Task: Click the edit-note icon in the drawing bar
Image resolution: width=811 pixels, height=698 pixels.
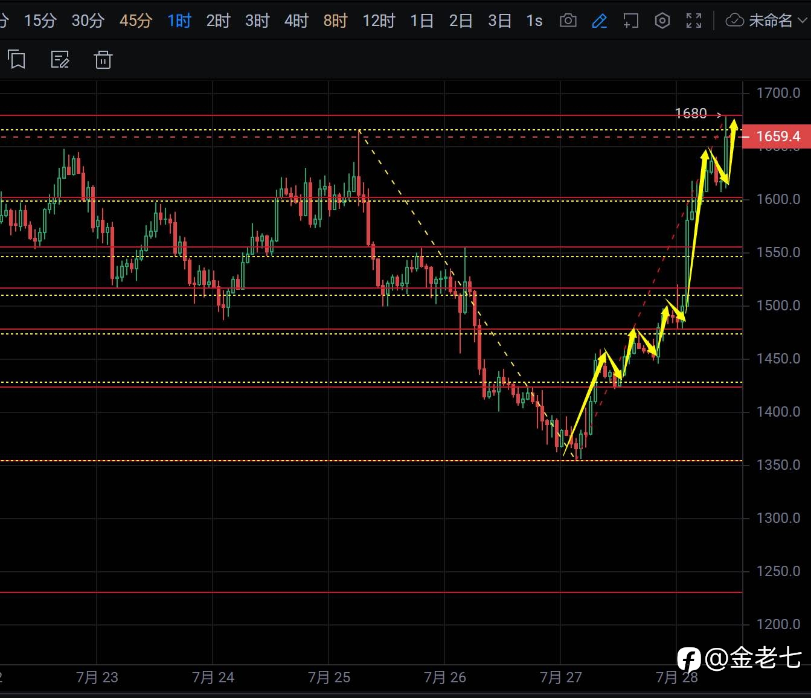Action: pos(60,59)
